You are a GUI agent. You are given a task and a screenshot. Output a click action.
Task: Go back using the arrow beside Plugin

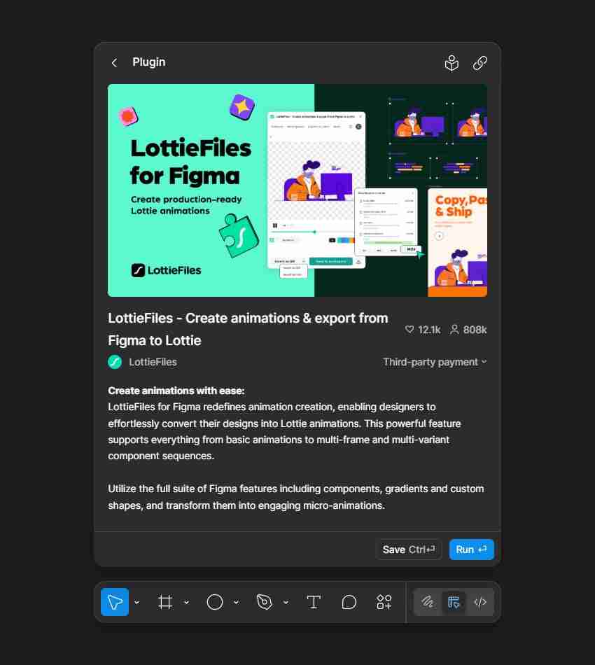[114, 63]
